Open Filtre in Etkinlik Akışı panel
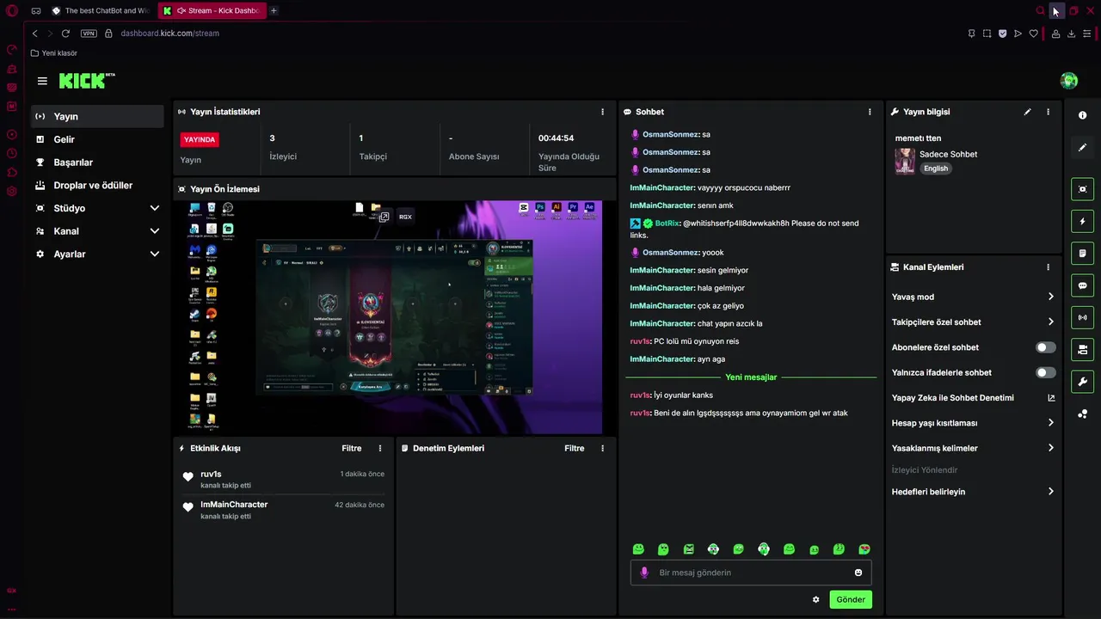Viewport: 1101px width, 619px height. coord(352,448)
